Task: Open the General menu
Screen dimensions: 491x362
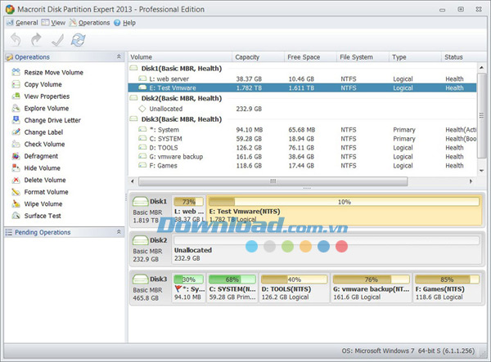Action: click(22, 23)
